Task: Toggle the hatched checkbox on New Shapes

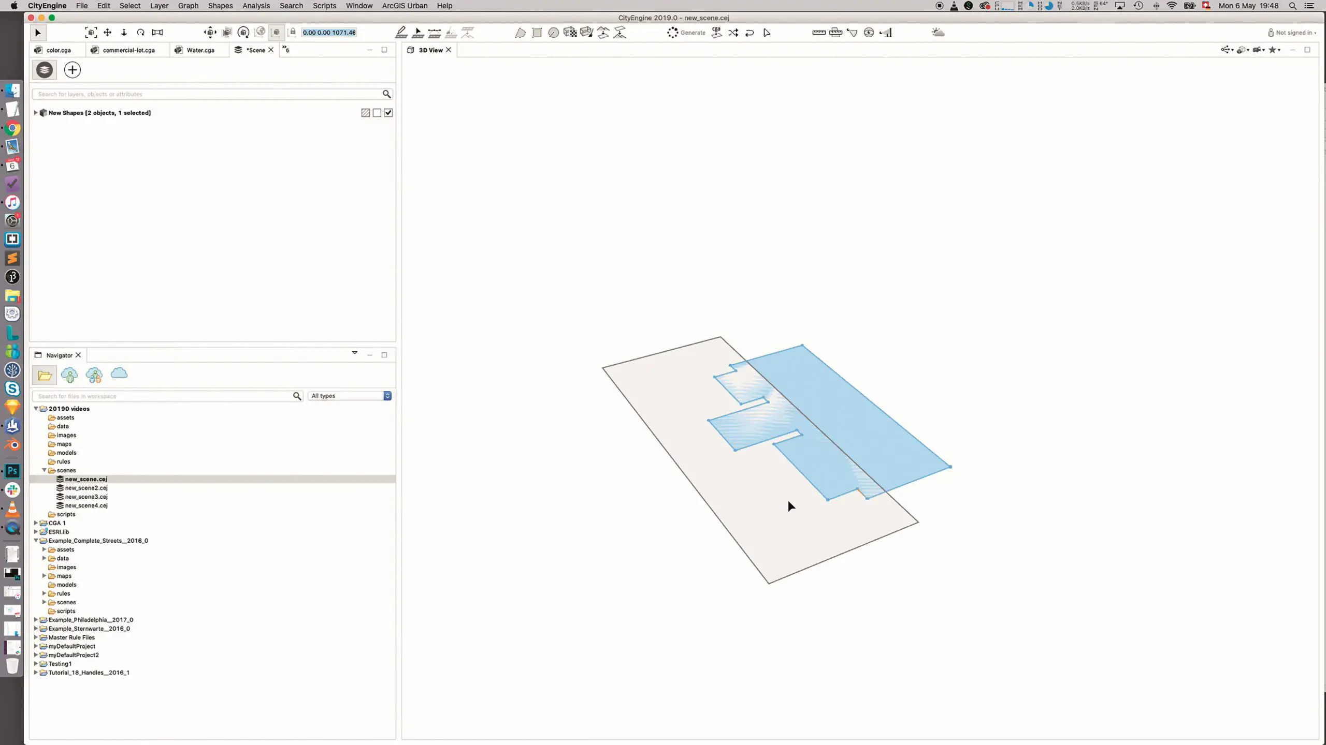Action: (366, 113)
